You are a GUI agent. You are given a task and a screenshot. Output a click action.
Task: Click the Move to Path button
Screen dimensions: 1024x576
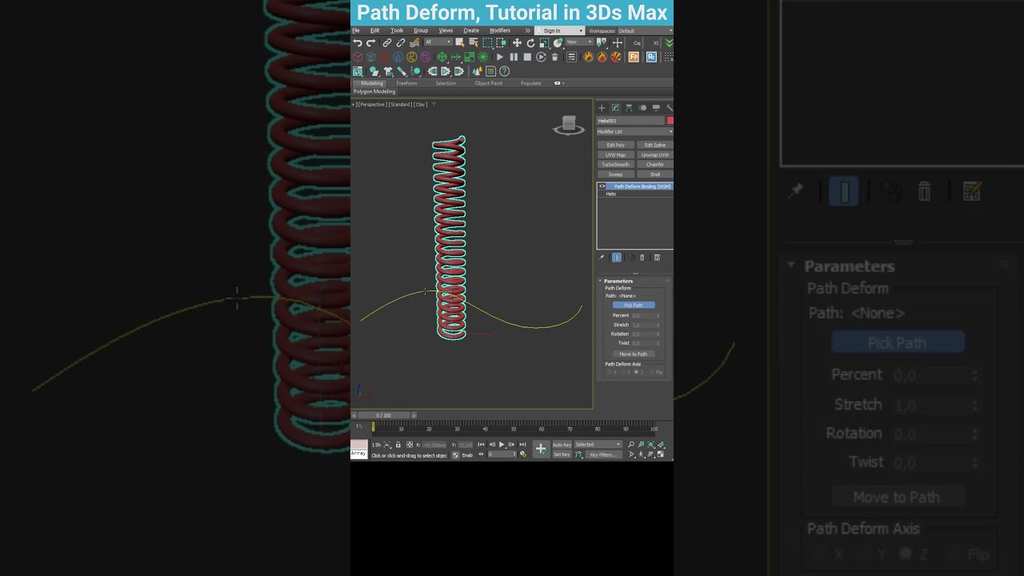pyautogui.click(x=634, y=354)
